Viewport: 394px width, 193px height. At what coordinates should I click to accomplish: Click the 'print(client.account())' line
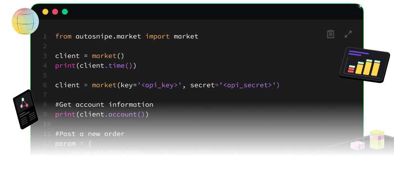(x=102, y=115)
